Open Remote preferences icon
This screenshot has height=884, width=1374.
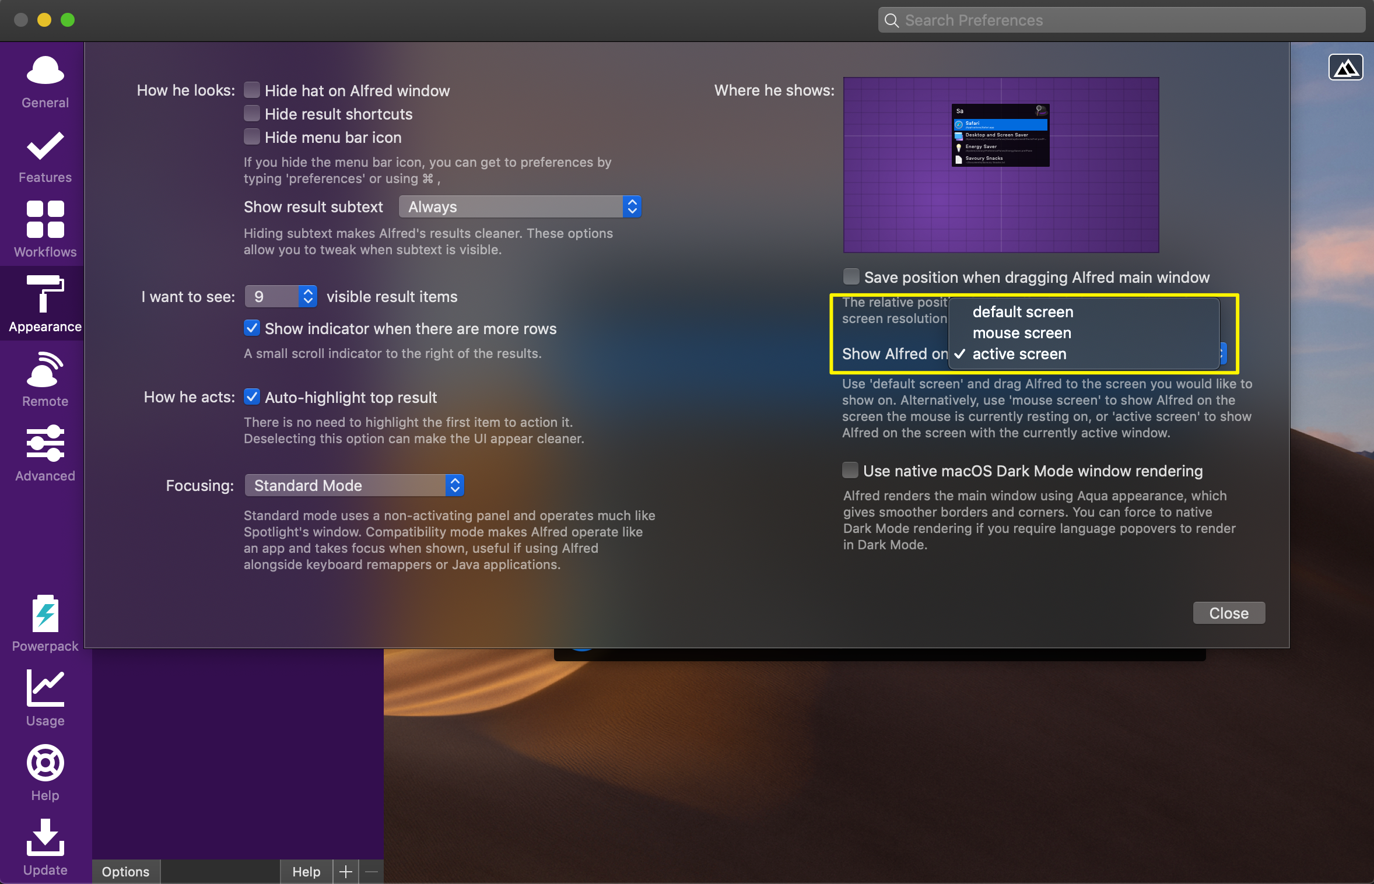[x=45, y=370]
